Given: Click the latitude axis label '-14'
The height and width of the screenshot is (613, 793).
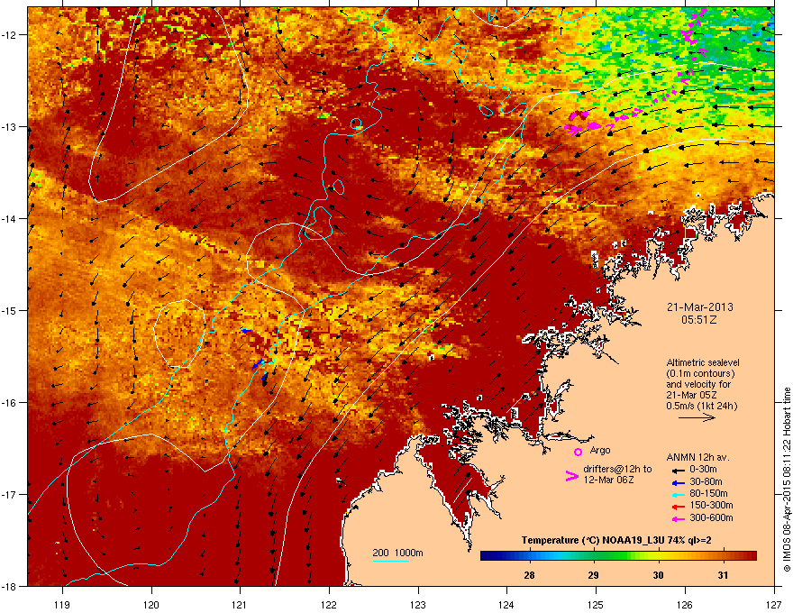Looking at the screenshot, I should tap(10, 219).
